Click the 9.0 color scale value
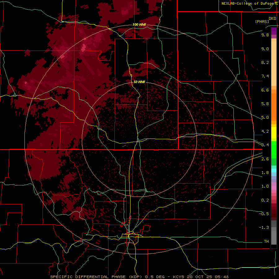The image size is (279, 279). pos(265,49)
